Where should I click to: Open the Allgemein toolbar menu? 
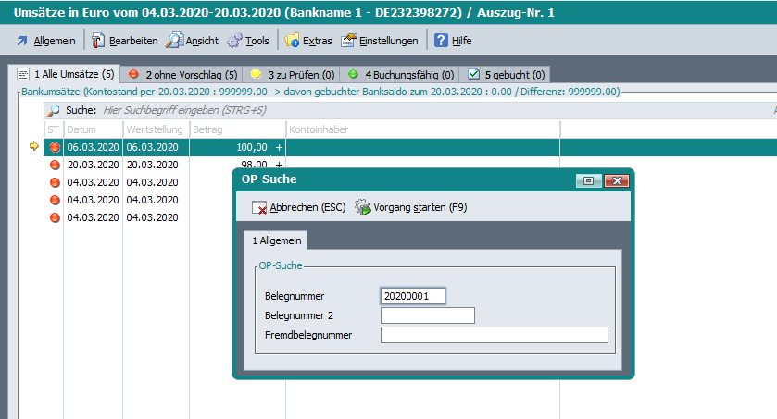(x=46, y=41)
